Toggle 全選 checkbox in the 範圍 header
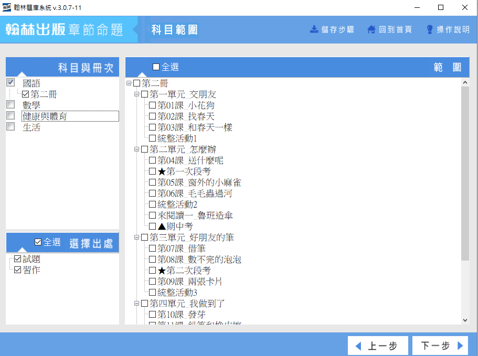 coord(156,67)
